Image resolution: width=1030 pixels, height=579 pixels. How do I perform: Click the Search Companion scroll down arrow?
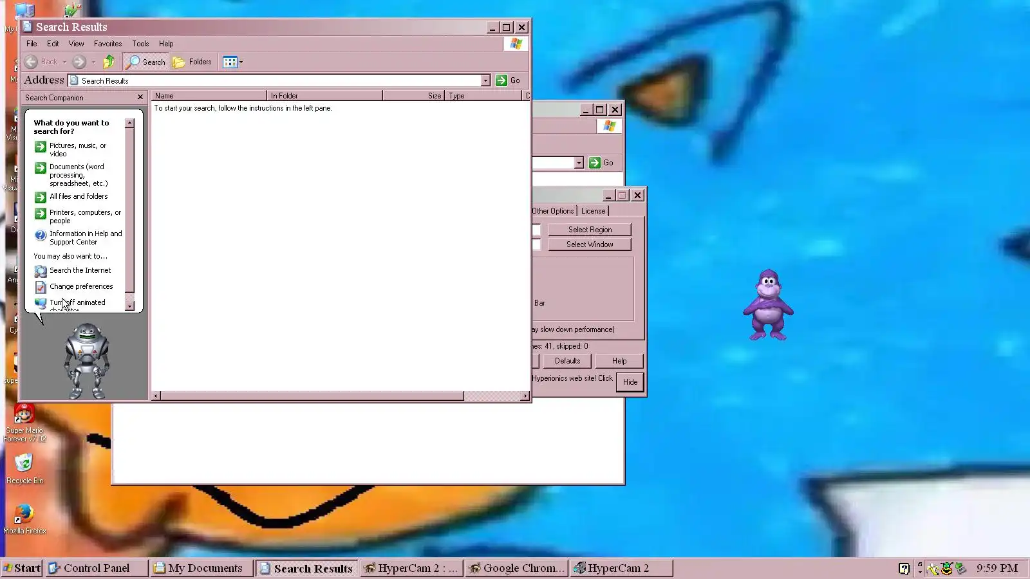pos(129,306)
